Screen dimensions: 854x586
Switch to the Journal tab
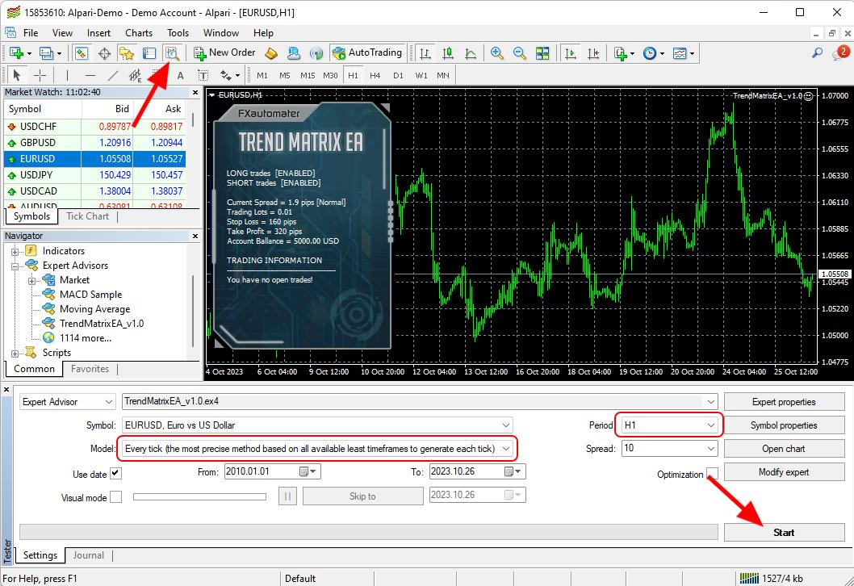tap(88, 555)
